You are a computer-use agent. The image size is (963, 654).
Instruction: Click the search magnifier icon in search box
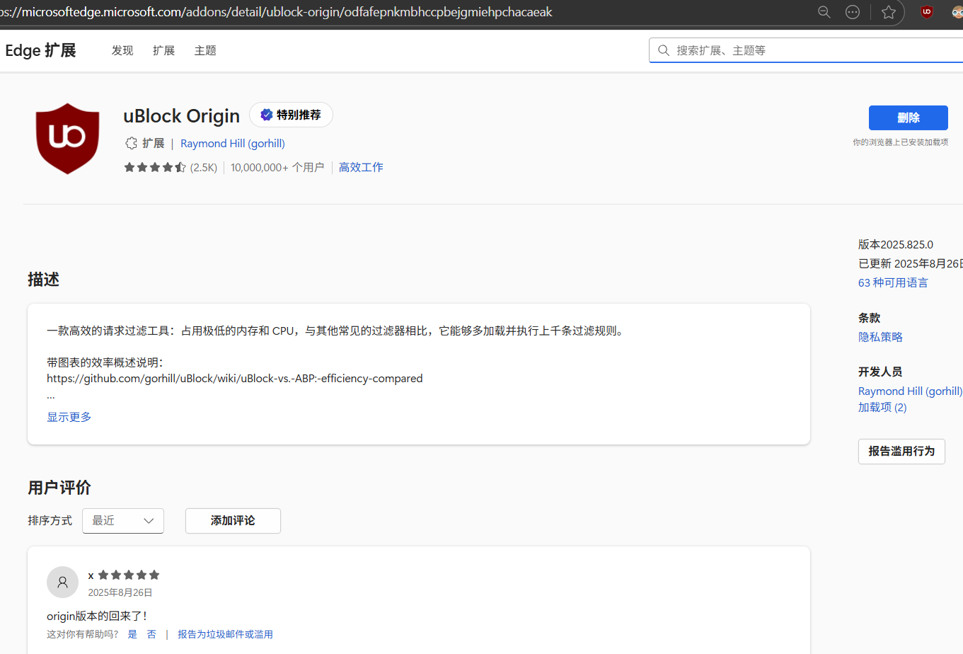[x=664, y=50]
